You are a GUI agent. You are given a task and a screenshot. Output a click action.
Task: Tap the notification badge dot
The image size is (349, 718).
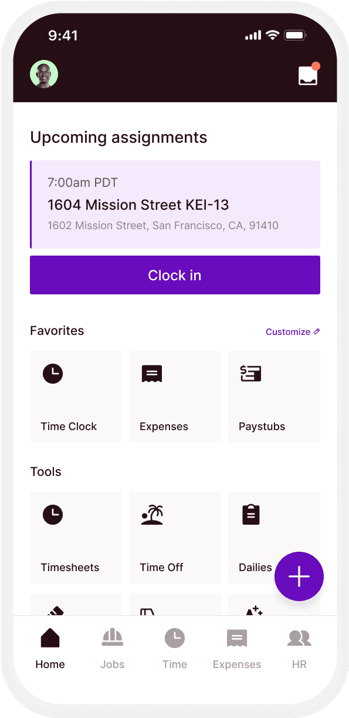316,65
